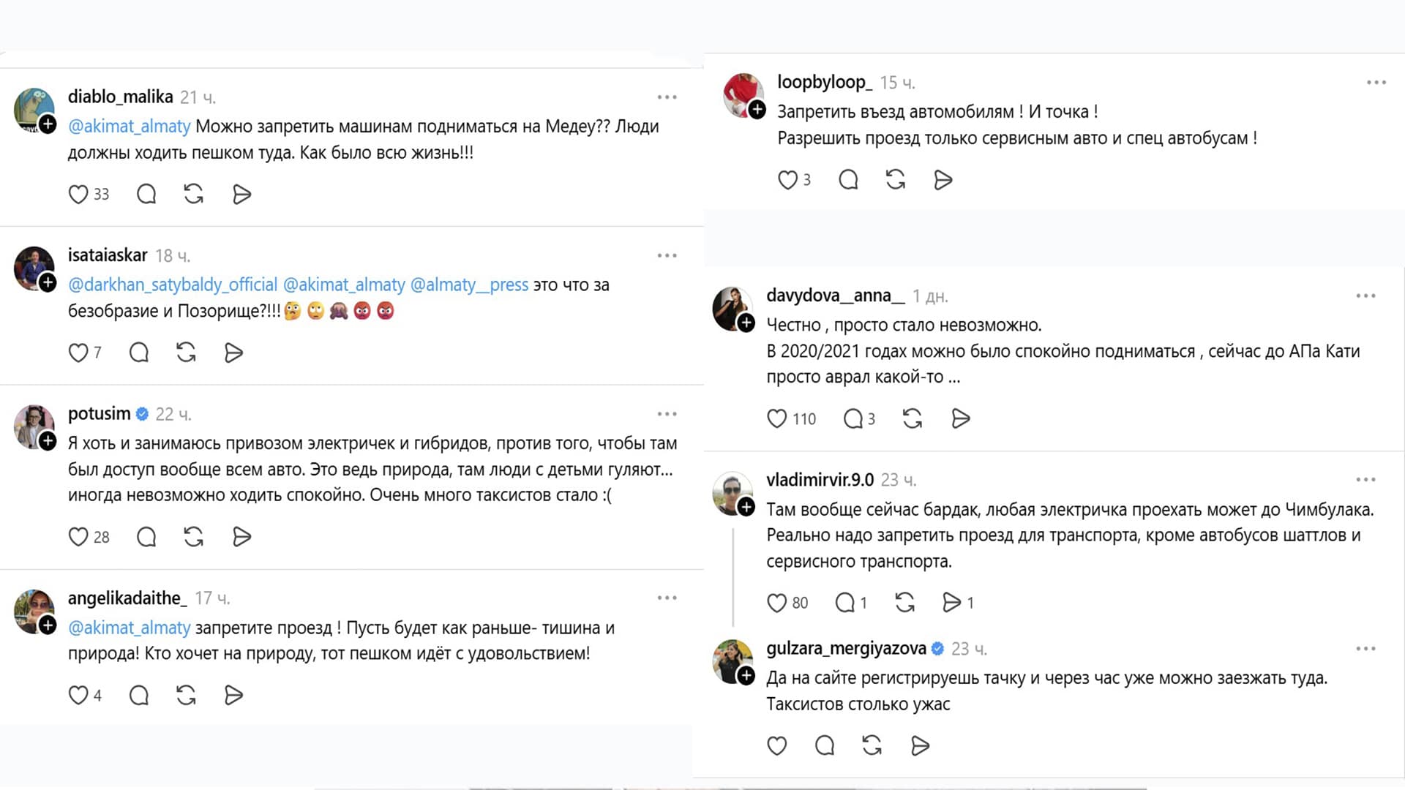Screen dimensions: 1405x790
Task: Open the @akimat_almaty mention in angelikadaithe_'s post
Action: (130, 628)
